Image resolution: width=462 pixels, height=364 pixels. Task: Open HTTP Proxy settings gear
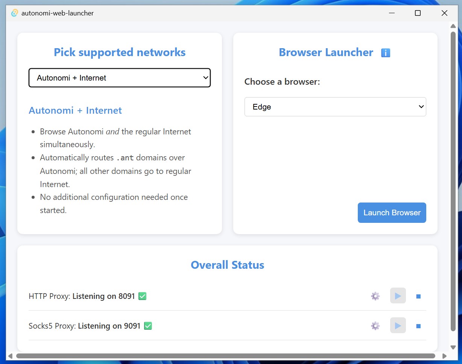click(x=375, y=296)
